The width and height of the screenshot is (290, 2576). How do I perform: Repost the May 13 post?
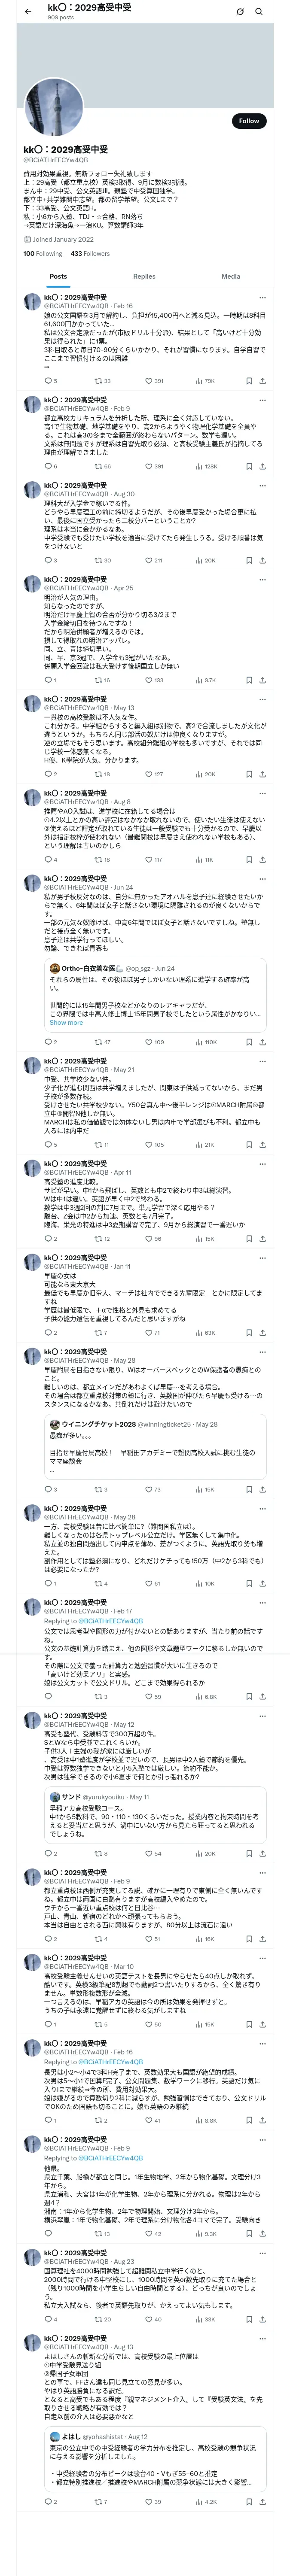(98, 774)
